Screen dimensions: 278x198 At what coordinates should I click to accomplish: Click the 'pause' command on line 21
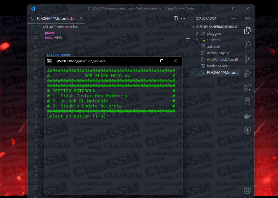50,33
